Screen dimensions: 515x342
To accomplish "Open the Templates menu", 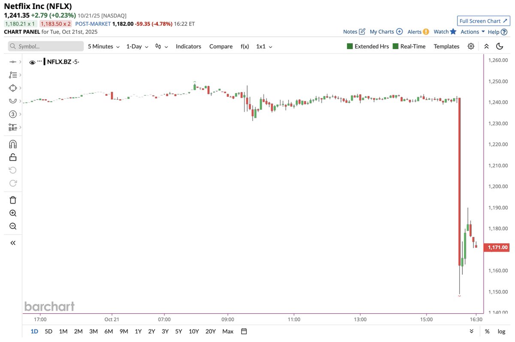I will coord(446,46).
